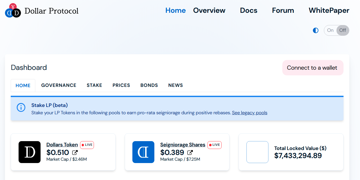This screenshot has width=360, height=180.
Task: Follow the See legacy pools link
Action: pyautogui.click(x=250, y=113)
